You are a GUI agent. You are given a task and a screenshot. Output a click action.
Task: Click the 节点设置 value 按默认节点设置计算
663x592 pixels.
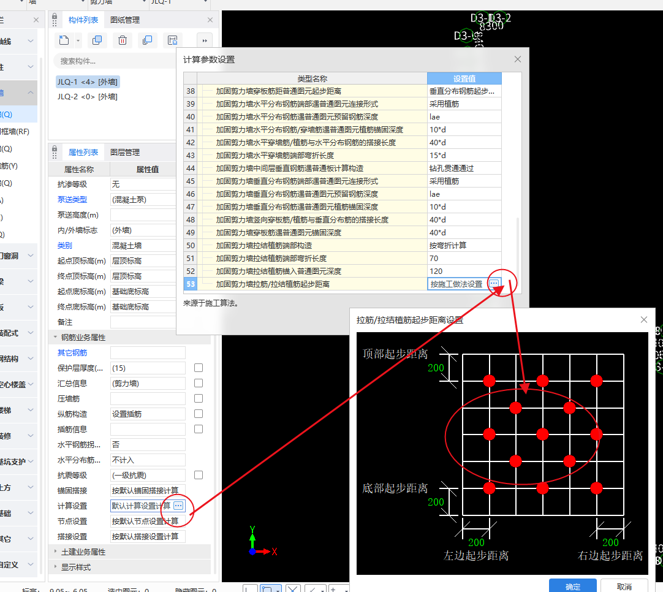click(x=148, y=521)
